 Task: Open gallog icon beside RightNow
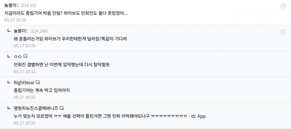tap(38, 82)
